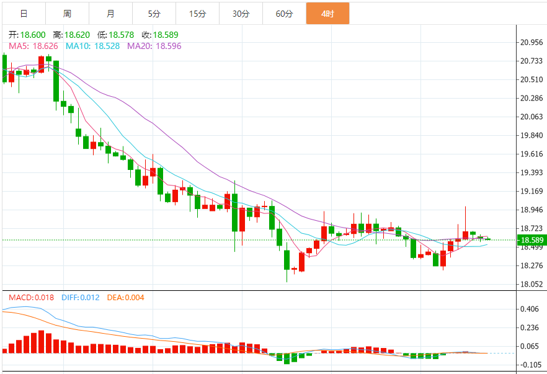The image size is (547, 374).
Task: Click the 低:18.578 low price value
Action: 115,35
